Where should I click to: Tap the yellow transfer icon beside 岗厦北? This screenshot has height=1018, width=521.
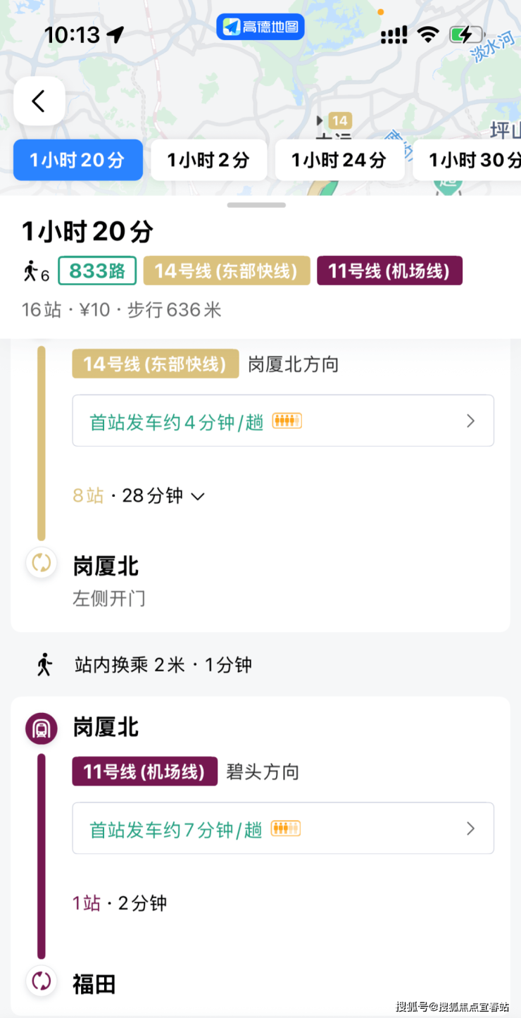pos(41,564)
